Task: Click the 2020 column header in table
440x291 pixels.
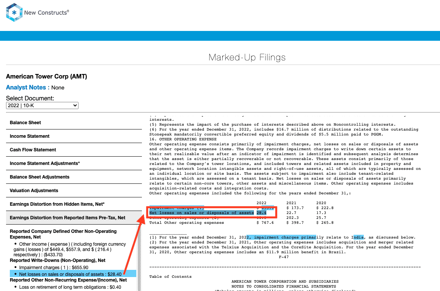Action: (x=321, y=203)
